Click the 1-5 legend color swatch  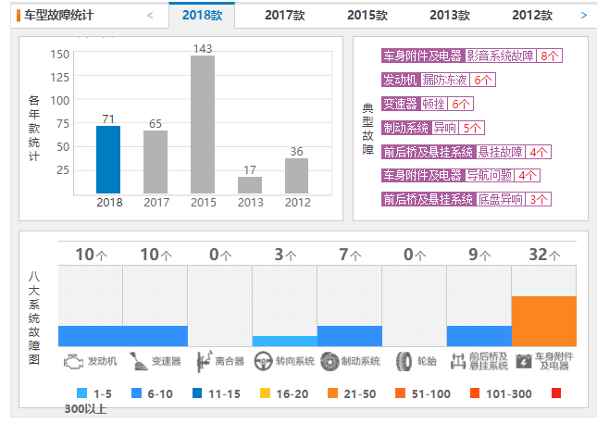pos(81,393)
